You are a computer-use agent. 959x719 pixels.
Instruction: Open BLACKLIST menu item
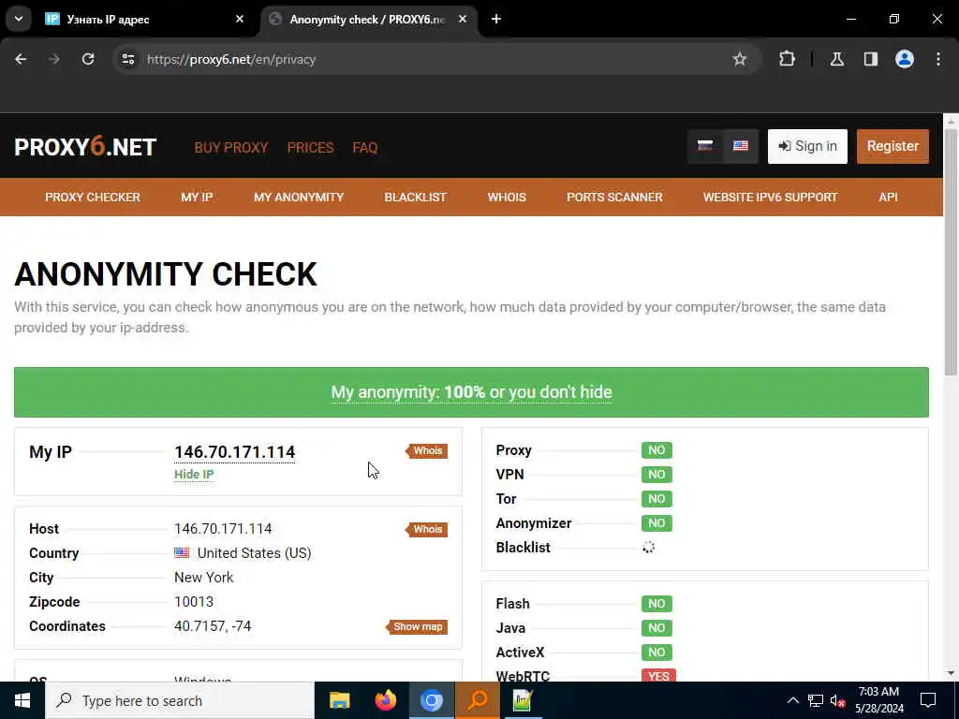click(x=415, y=197)
